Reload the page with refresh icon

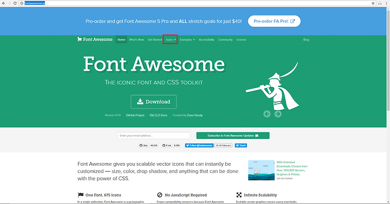pos(15,3)
